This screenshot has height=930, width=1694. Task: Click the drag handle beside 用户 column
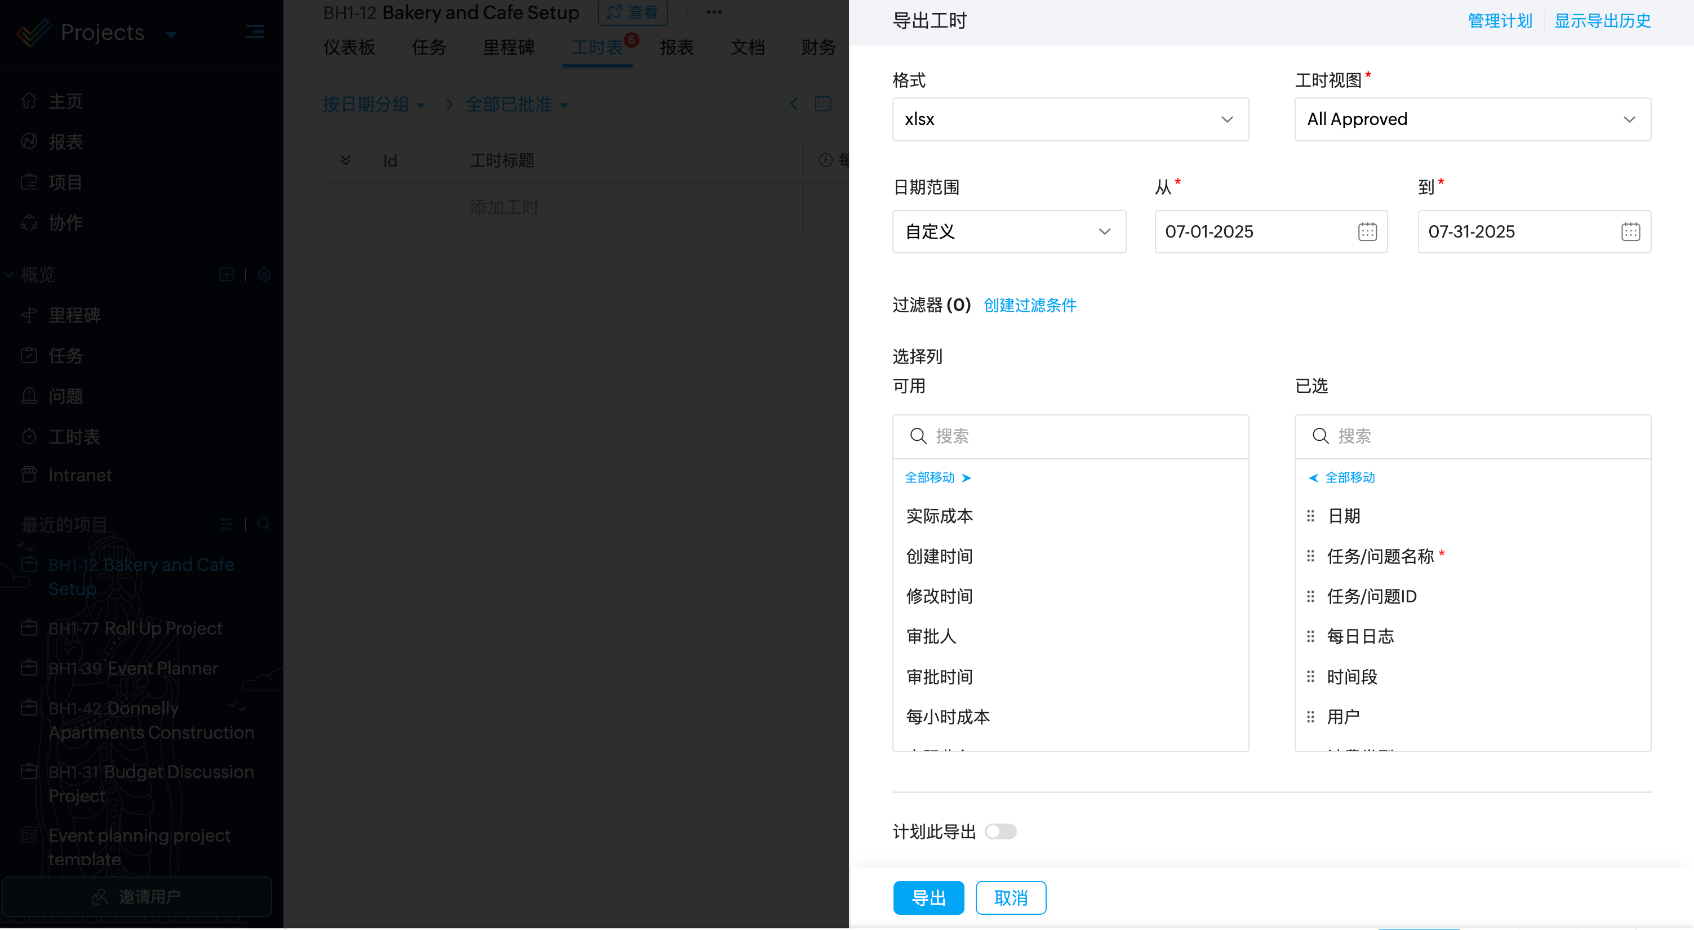pyautogui.click(x=1310, y=717)
